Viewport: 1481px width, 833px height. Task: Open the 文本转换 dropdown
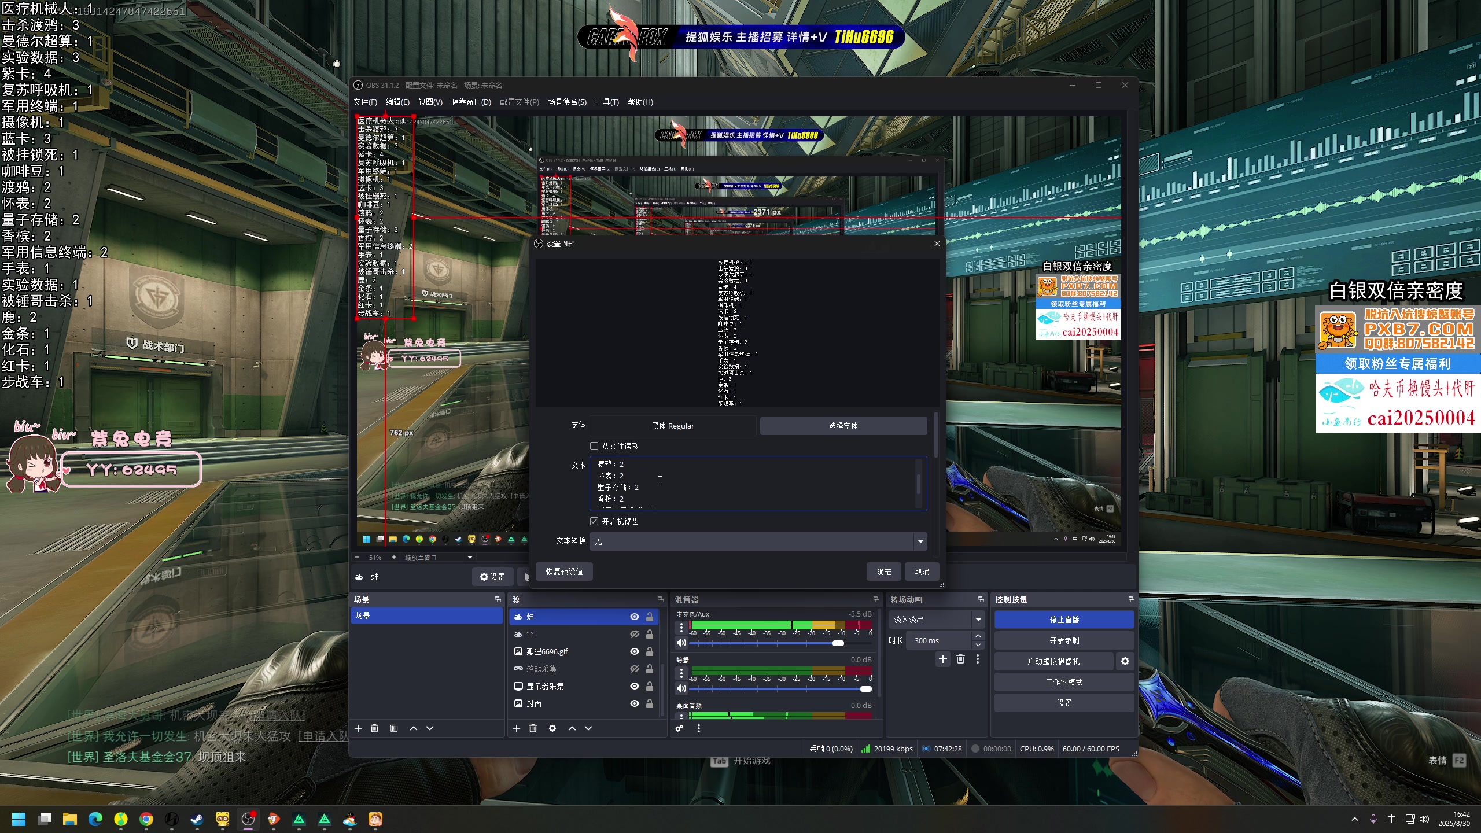point(758,541)
